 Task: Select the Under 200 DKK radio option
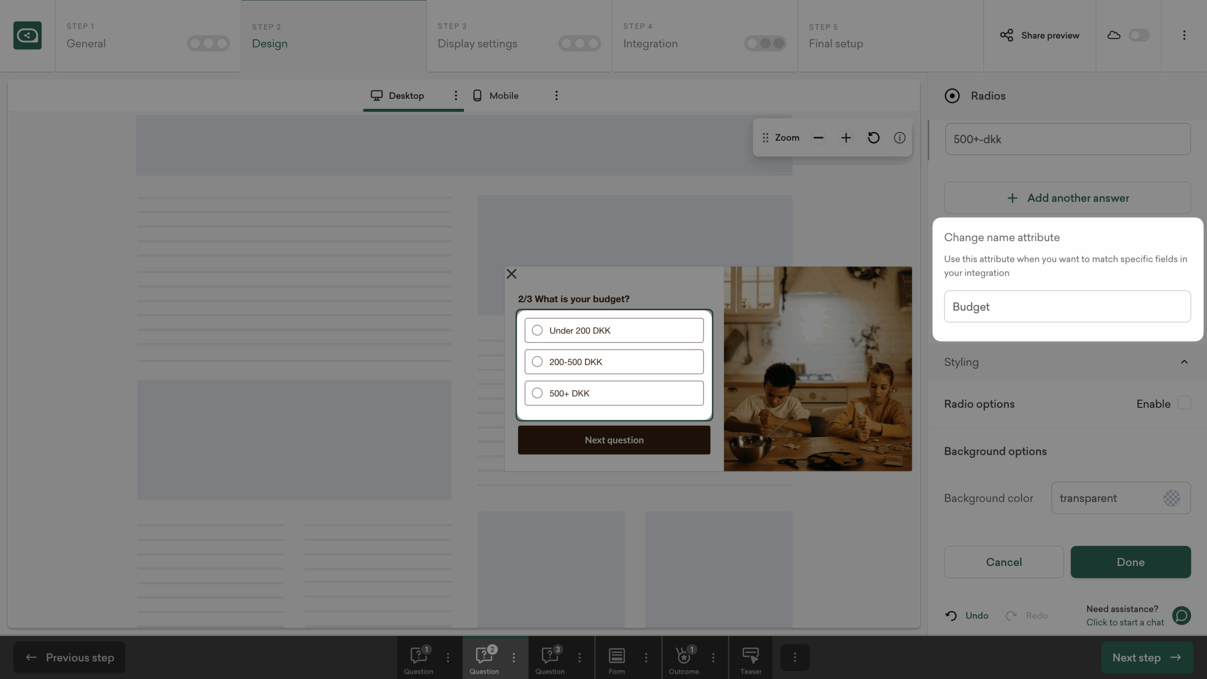click(x=537, y=330)
